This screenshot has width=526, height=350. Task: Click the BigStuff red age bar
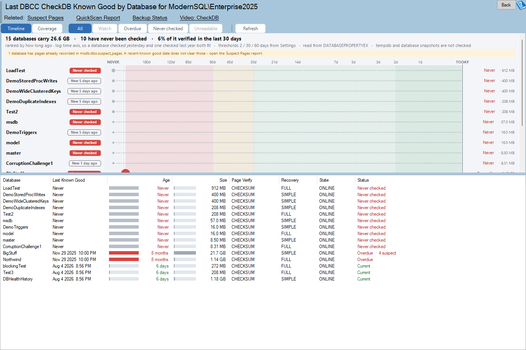click(124, 253)
